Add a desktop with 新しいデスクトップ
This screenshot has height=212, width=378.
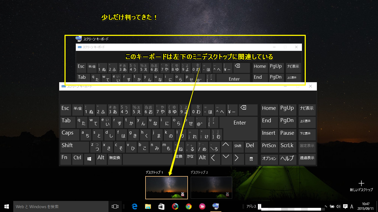(x=361, y=186)
